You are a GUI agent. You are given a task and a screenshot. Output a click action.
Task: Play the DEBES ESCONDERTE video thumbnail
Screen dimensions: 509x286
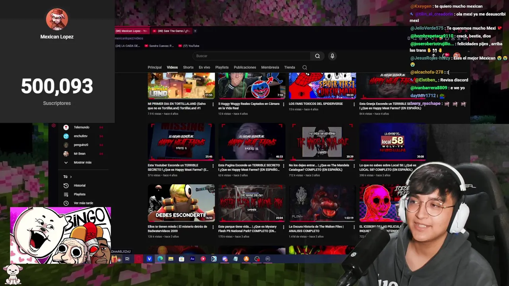click(181, 203)
